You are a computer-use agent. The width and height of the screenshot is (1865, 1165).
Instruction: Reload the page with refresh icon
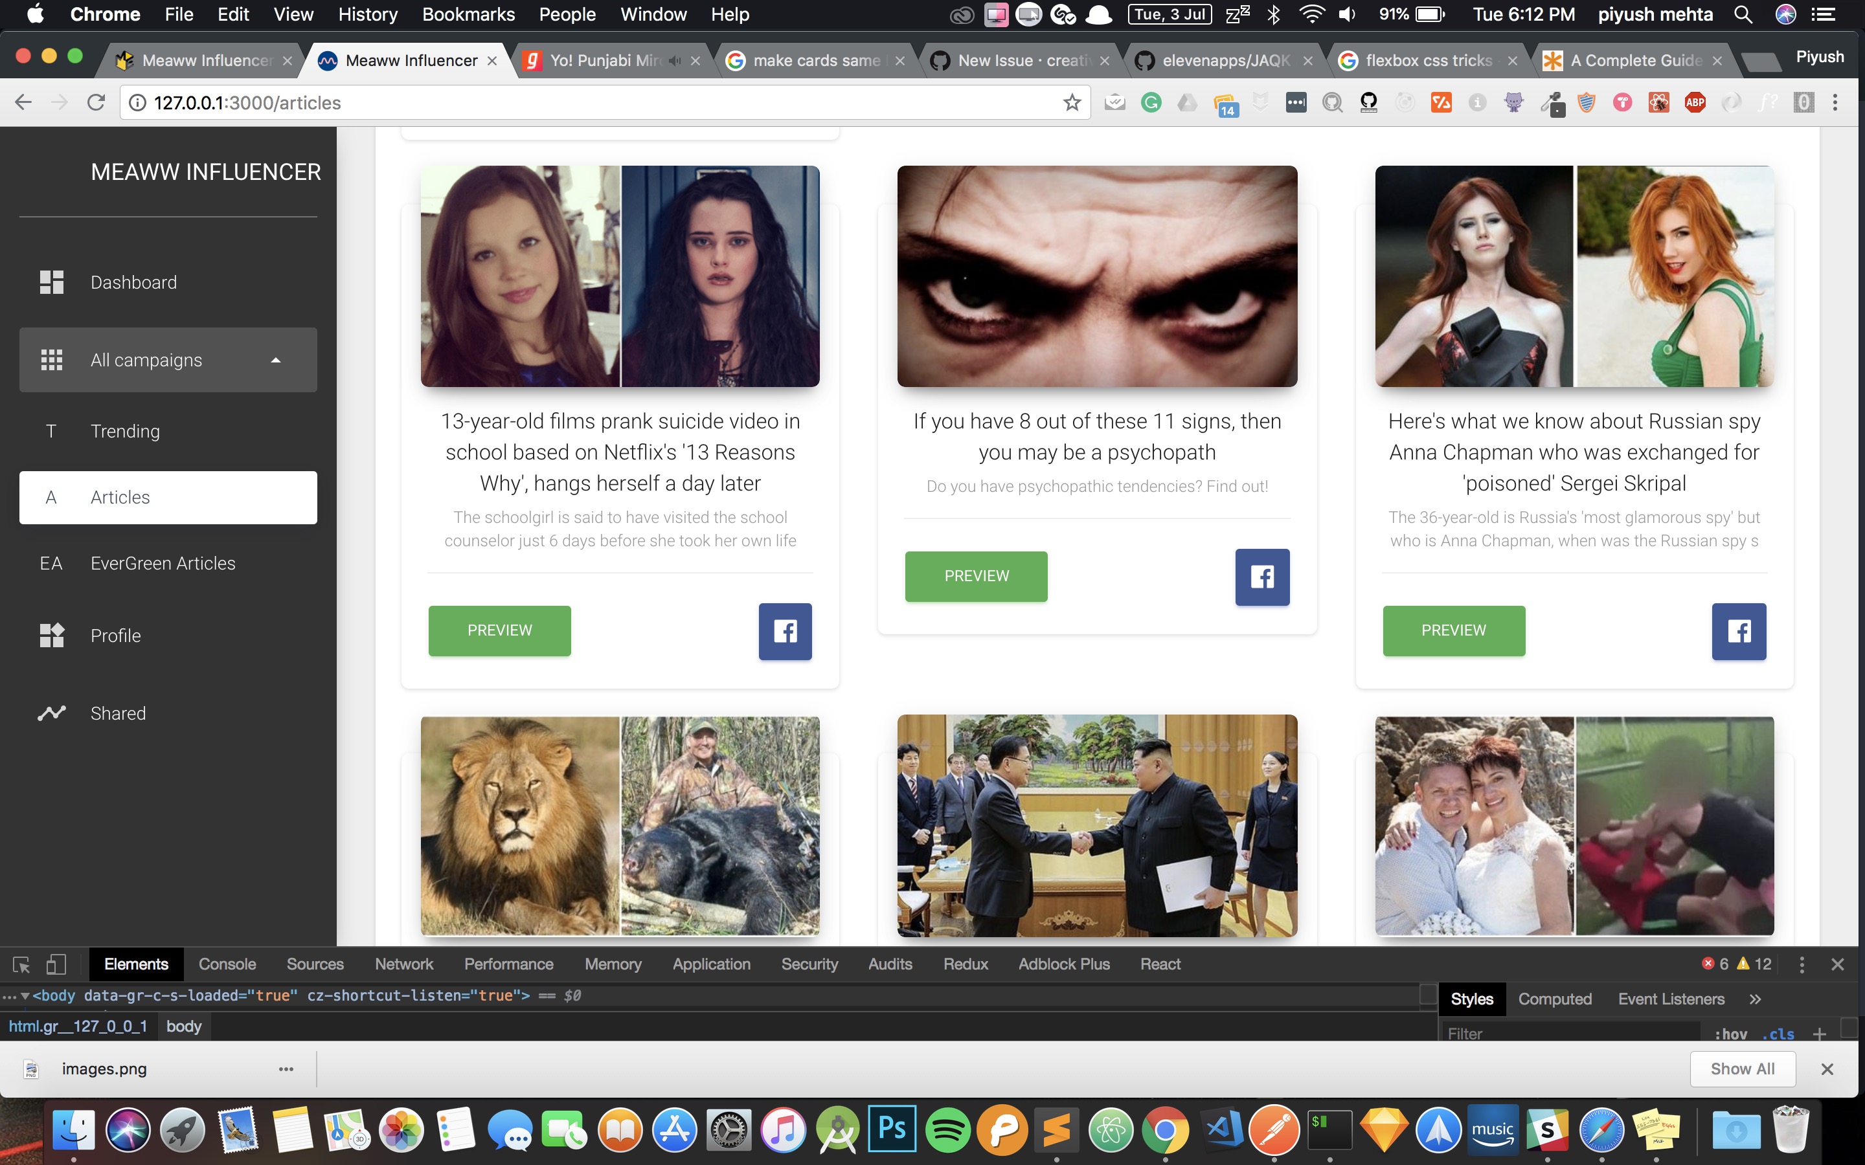click(96, 102)
